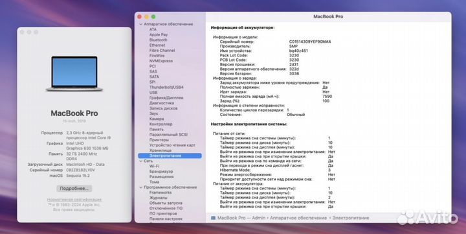This screenshot has width=466, height=234.
Task: Select Wi-Fi under Сеть
Action: 154,166
